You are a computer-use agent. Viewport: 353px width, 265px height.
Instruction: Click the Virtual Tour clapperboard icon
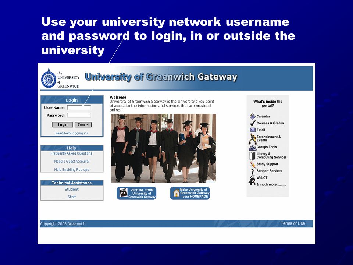coord(124,192)
